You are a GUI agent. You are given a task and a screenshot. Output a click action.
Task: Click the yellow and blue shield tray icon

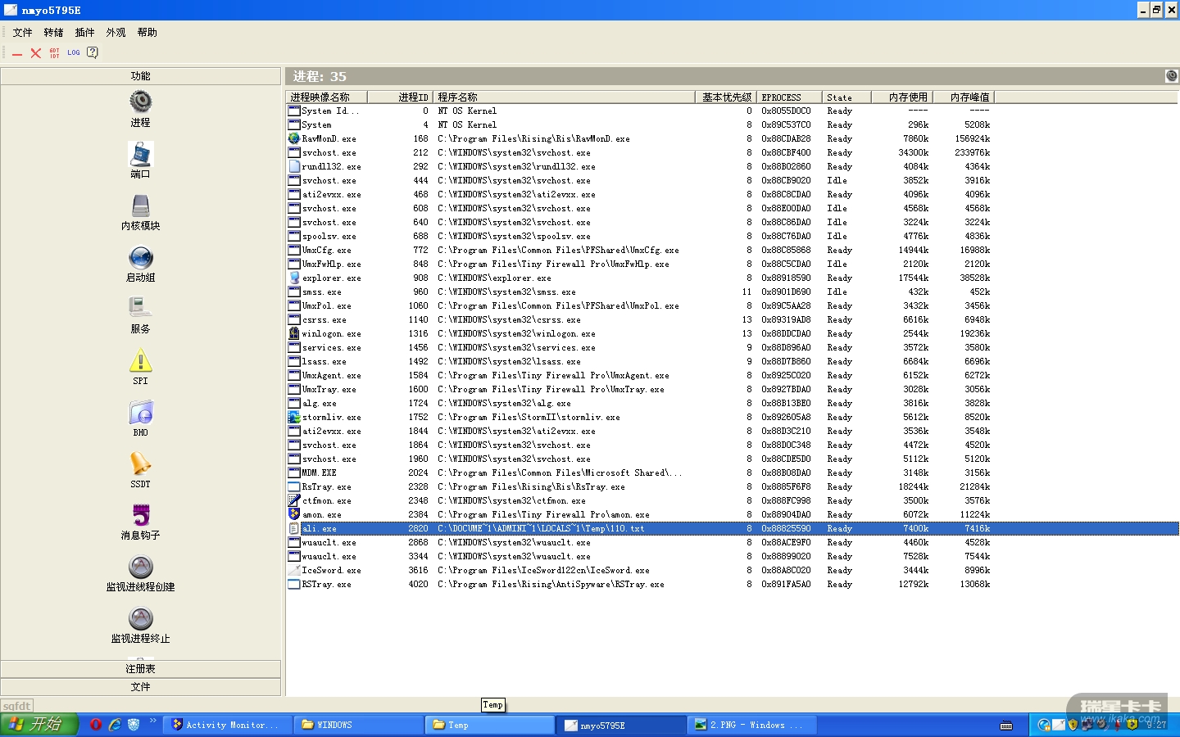(x=1132, y=725)
